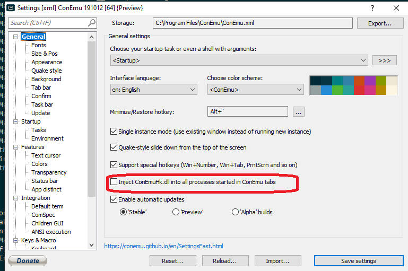Open App distinct settings
The height and width of the screenshot is (271, 408).
[46, 190]
